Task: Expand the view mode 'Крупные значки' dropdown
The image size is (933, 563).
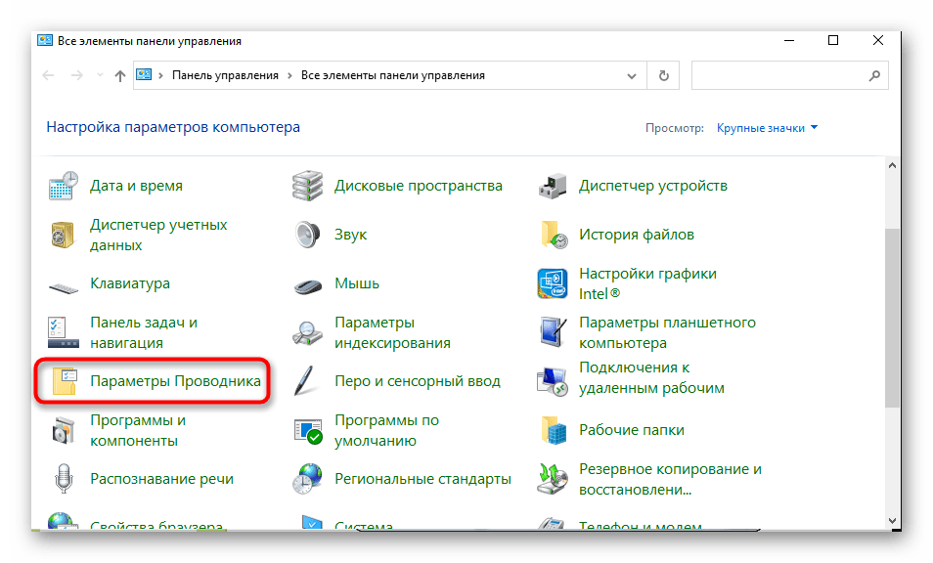Action: click(x=767, y=128)
